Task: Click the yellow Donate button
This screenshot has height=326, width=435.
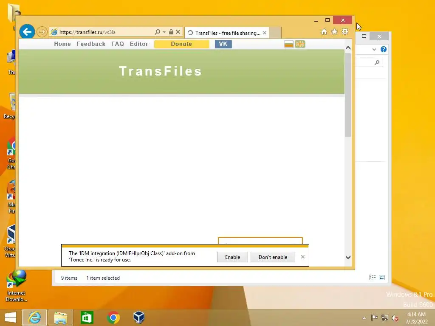Action: (181, 44)
